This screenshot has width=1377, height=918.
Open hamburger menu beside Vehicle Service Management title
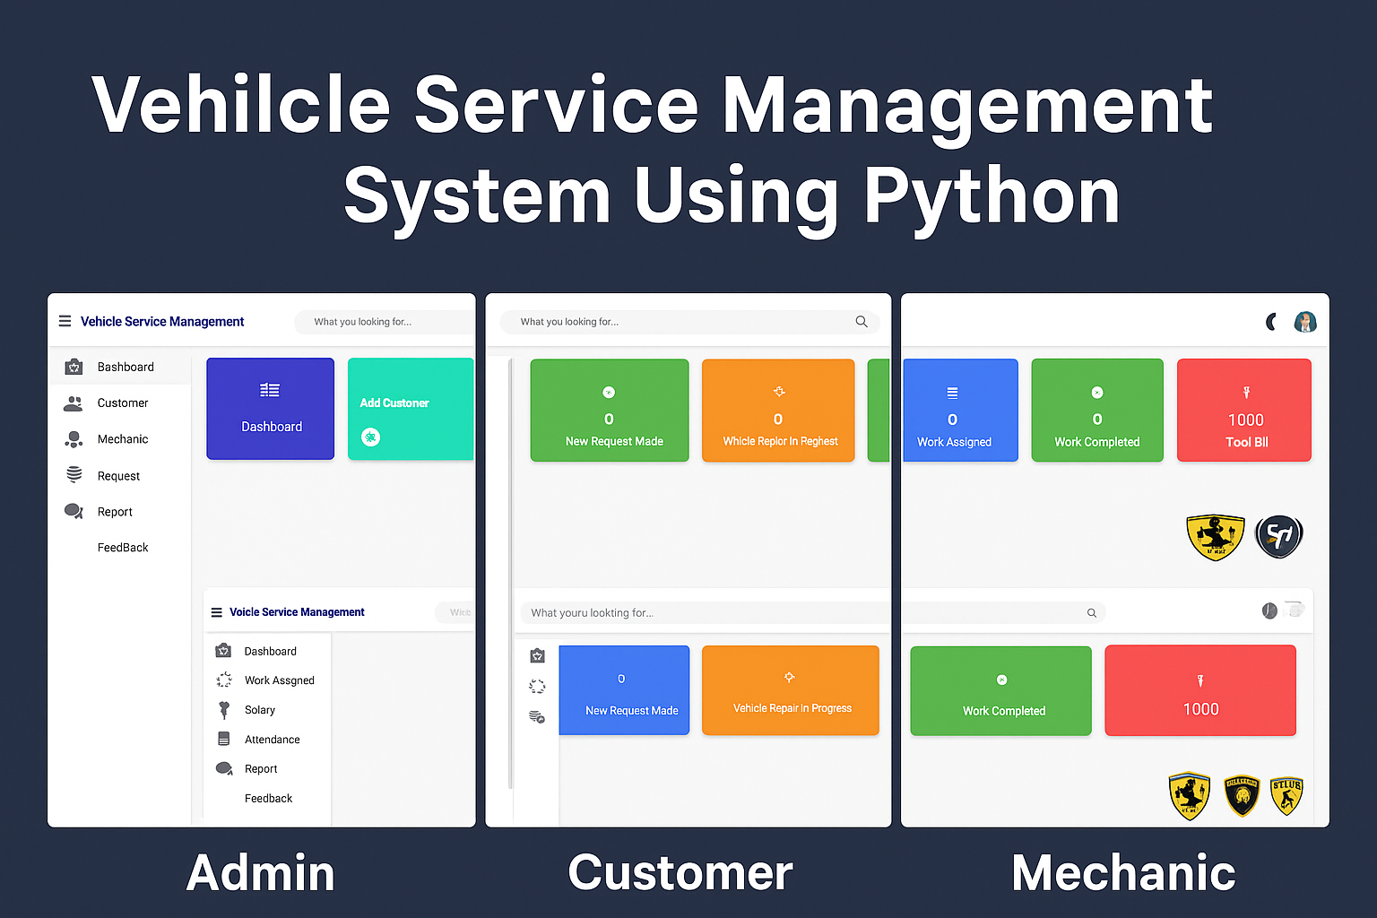pyautogui.click(x=65, y=321)
